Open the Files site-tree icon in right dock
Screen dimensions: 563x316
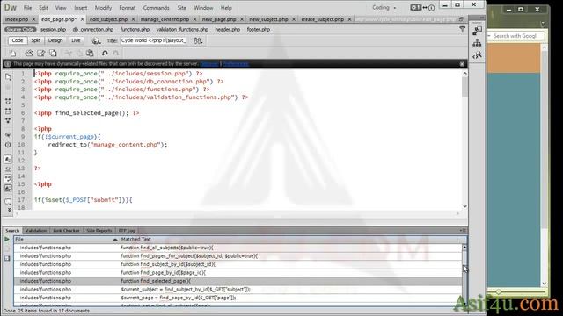(477, 43)
